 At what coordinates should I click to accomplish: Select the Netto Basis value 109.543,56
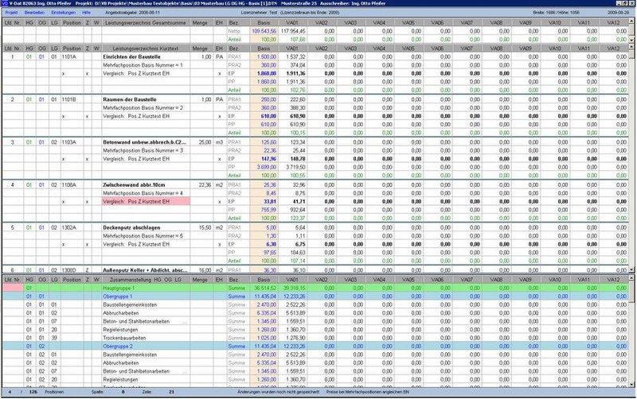tap(264, 32)
